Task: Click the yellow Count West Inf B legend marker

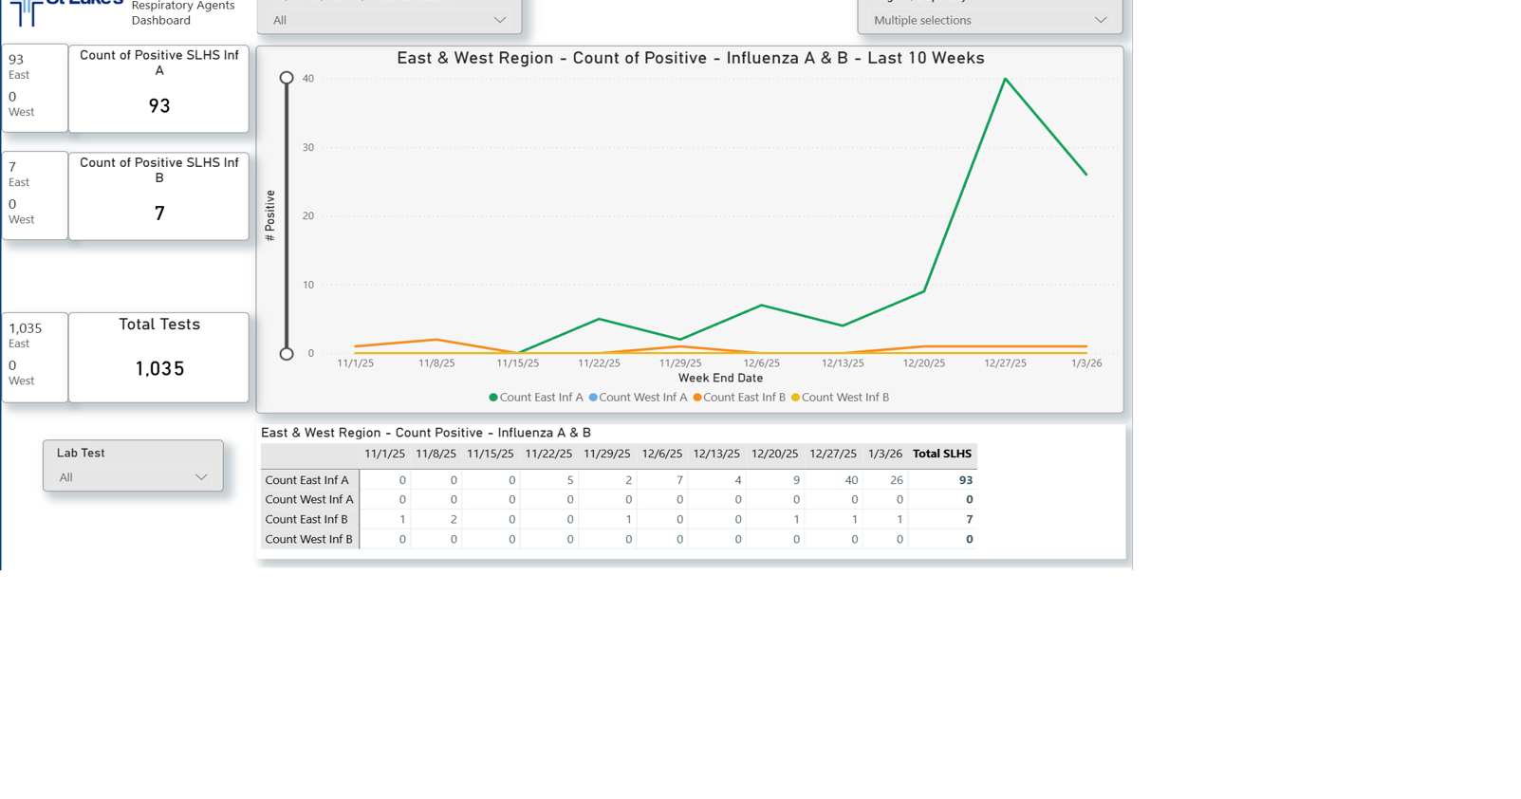Action: point(795,398)
